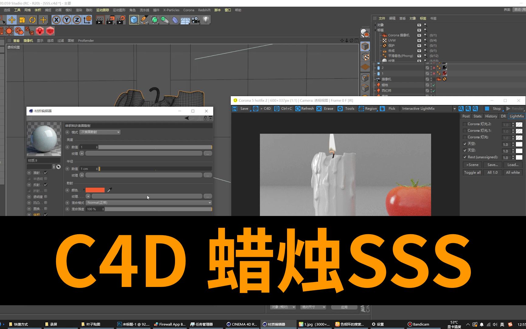Click the >Scene button
The image size is (526, 329).
click(x=472, y=165)
